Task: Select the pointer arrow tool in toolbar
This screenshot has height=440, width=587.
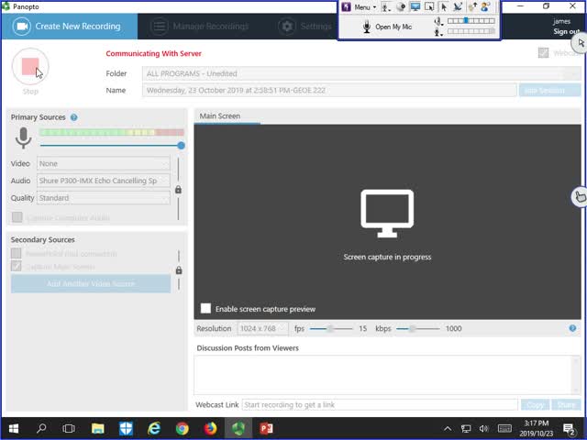Action: pos(444,7)
